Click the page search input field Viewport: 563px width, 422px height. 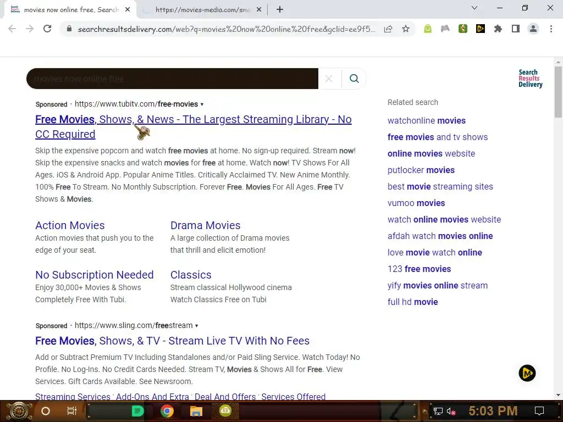point(172,79)
